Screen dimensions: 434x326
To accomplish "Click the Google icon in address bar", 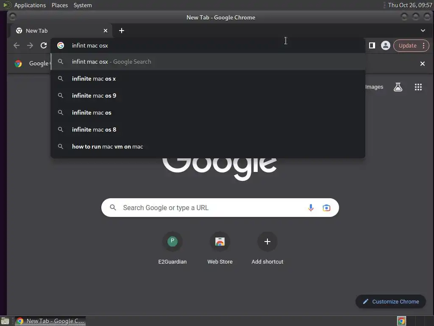I will click(61, 45).
